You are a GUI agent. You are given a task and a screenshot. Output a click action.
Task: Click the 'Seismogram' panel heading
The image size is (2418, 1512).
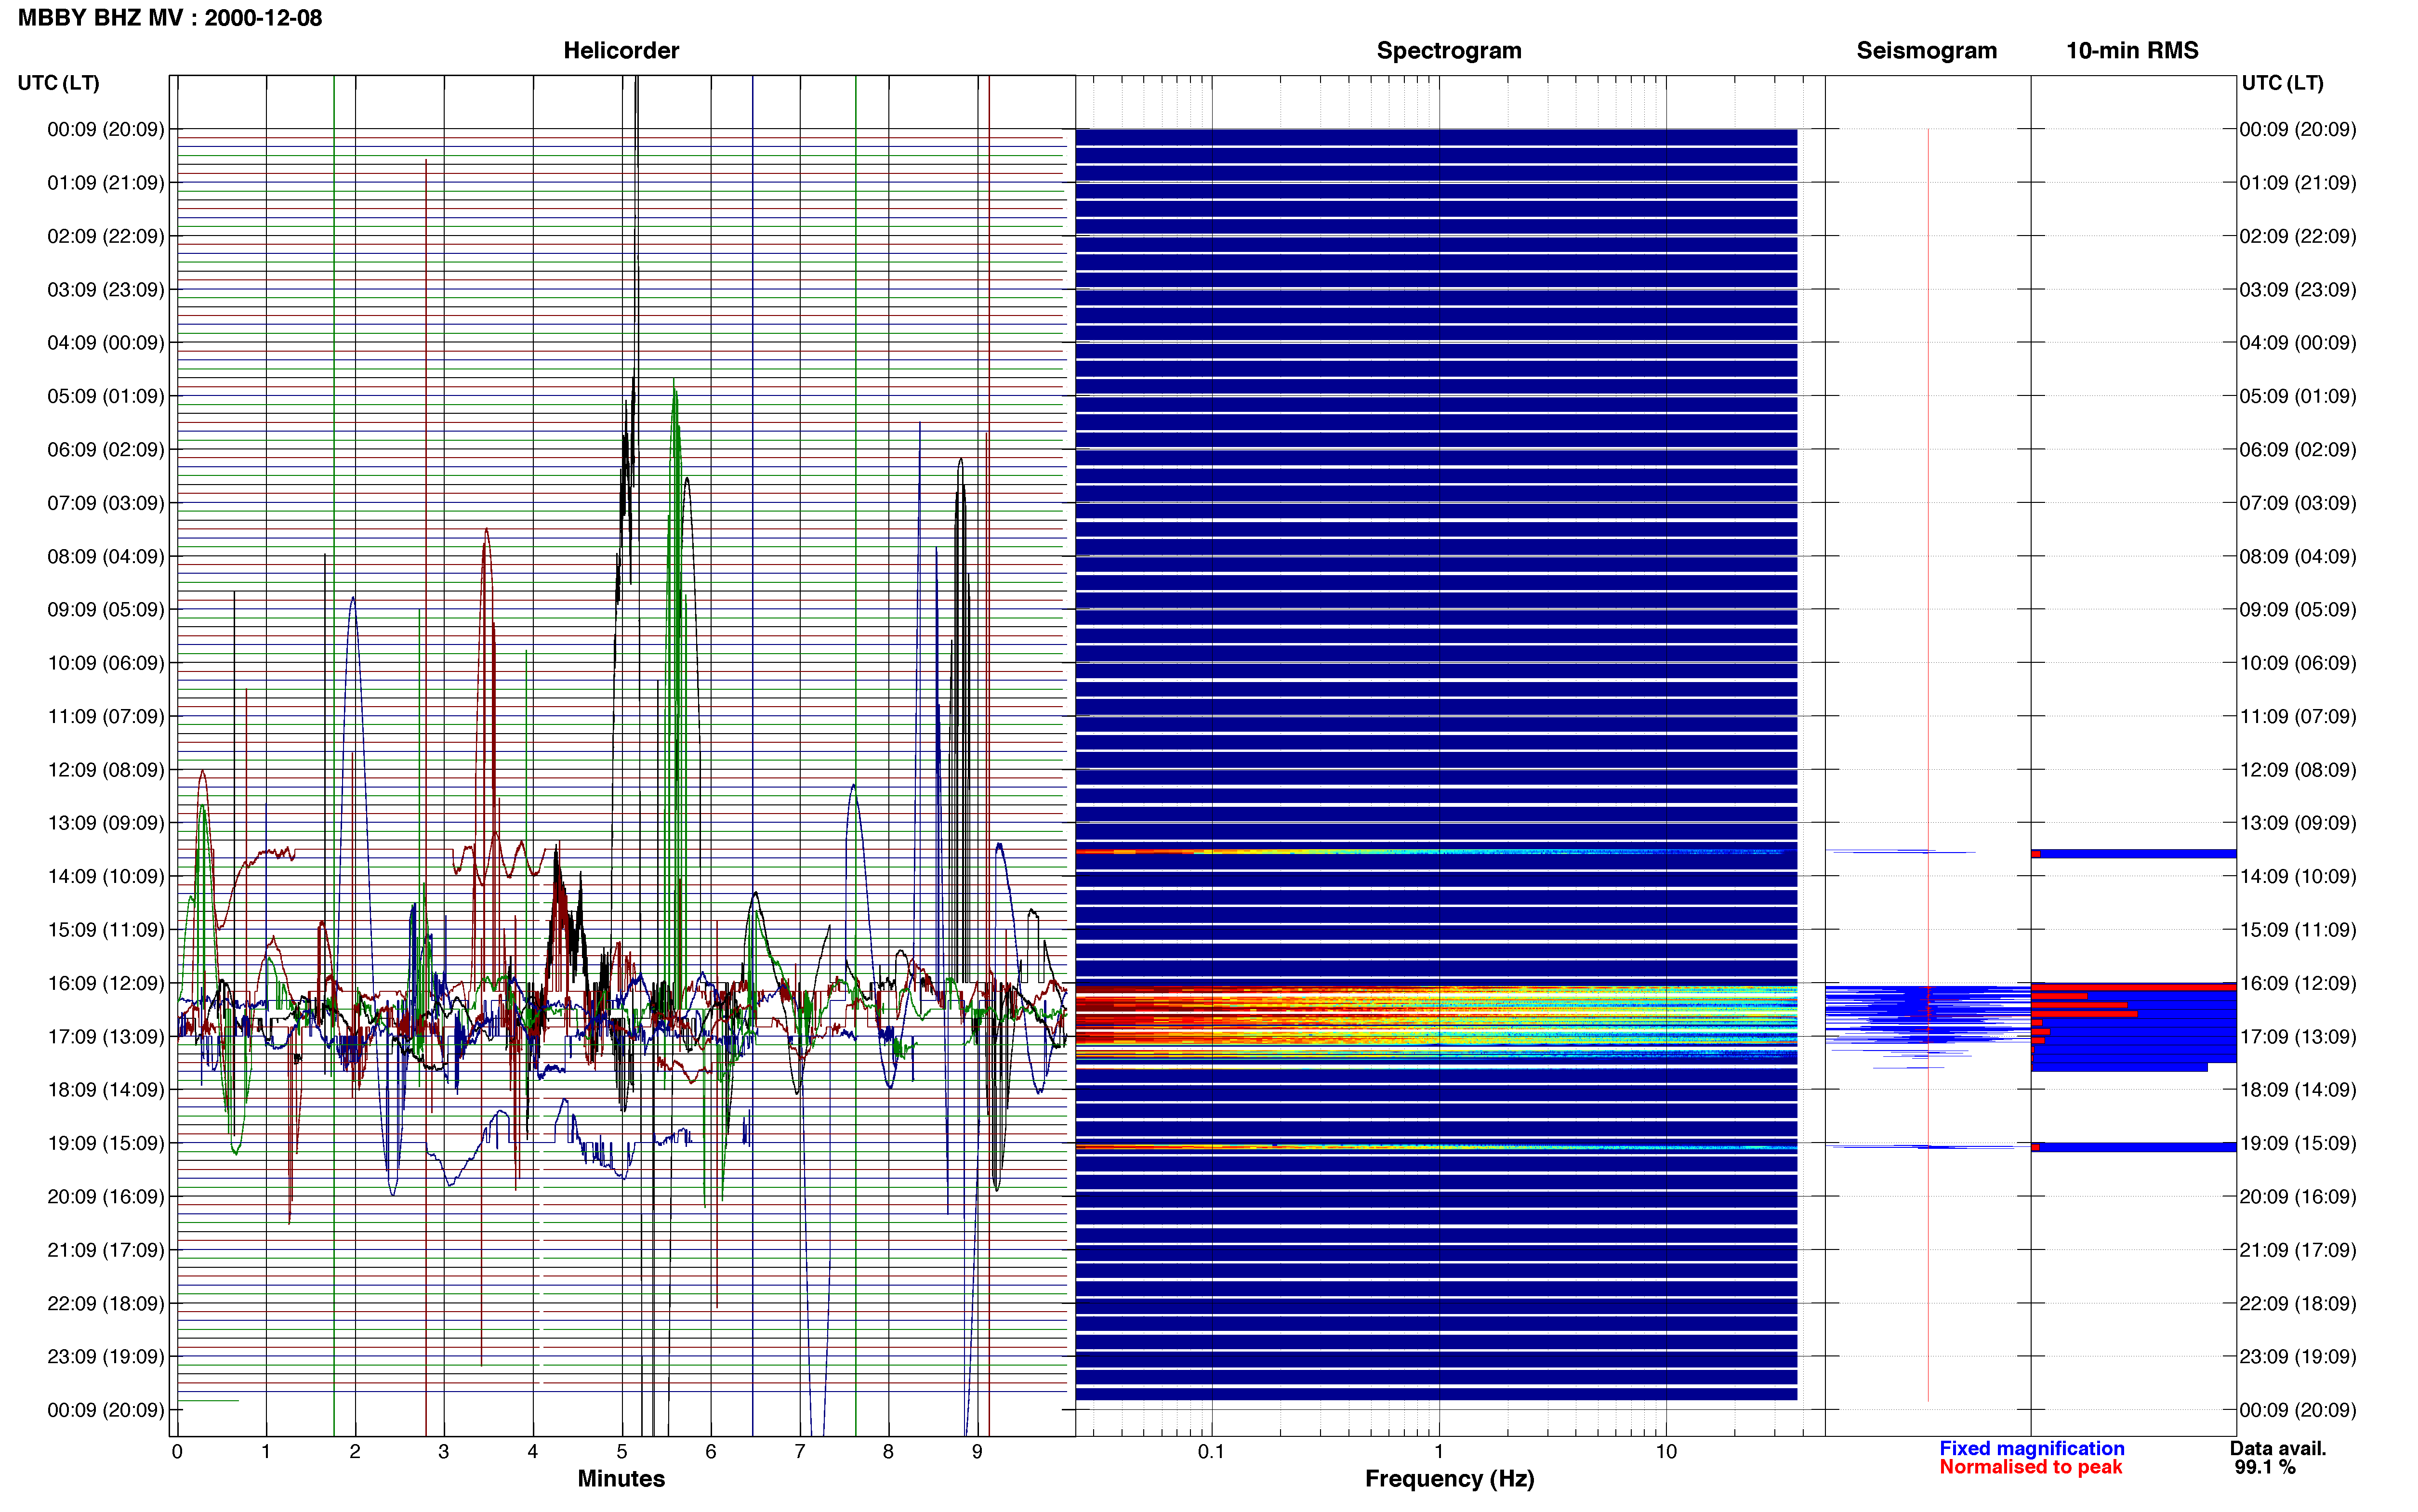pyautogui.click(x=1926, y=51)
